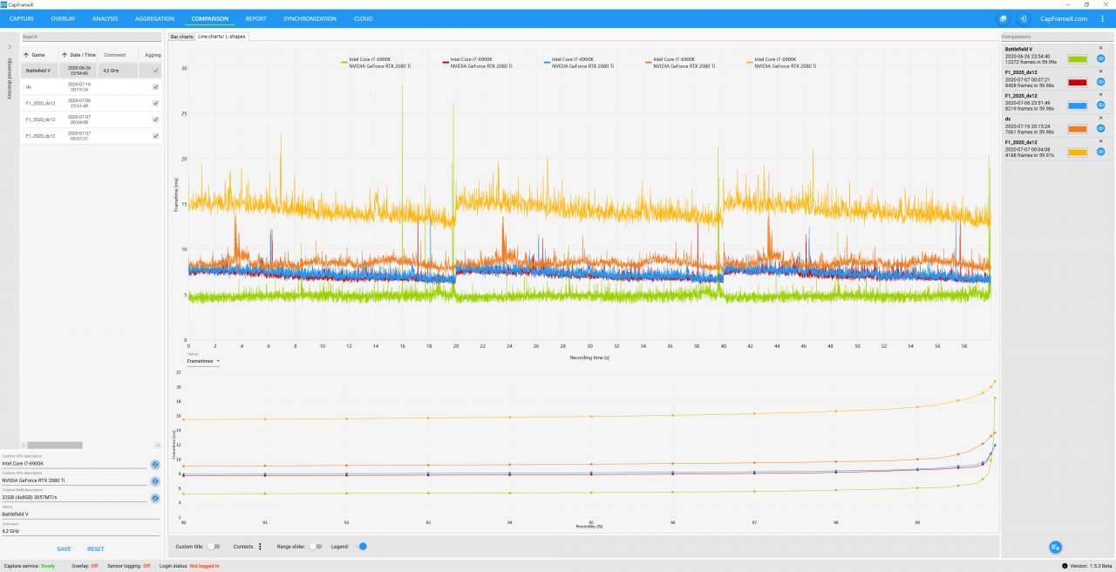Toggle visibility of F1_2020_dx12 8428 frames entry
Image resolution: width=1116 pixels, height=572 pixels.
[x=1100, y=82]
